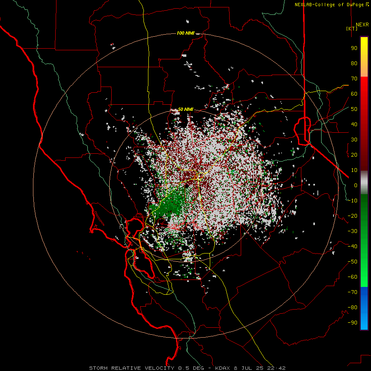Click the dark green color bar segment
Image resolution: width=371 pixels, height=371 pixels.
pyautogui.click(x=364, y=208)
